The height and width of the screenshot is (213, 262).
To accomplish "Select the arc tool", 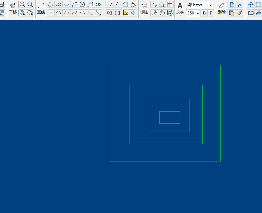I will pos(74,5).
